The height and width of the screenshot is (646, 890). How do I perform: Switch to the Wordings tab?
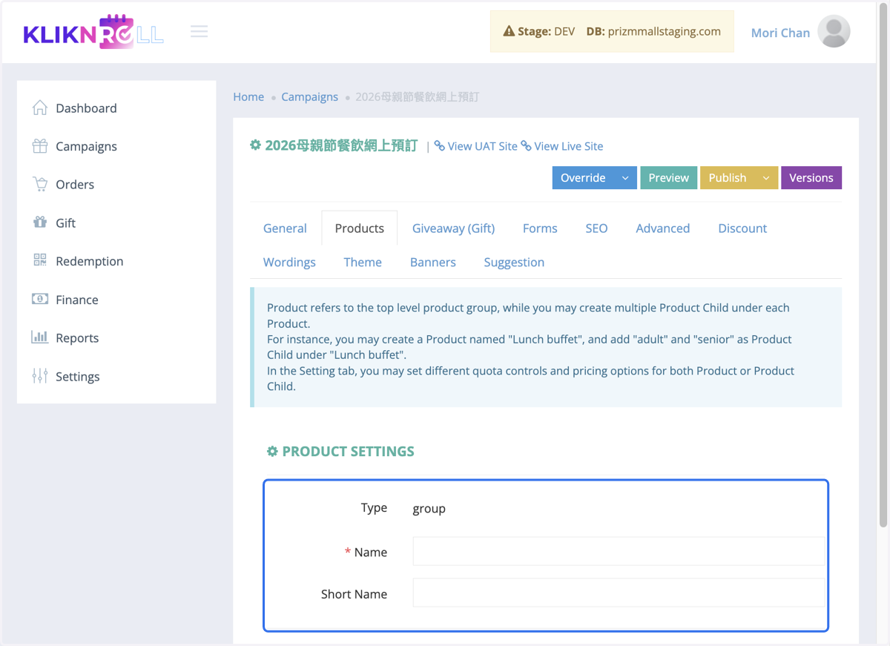pyautogui.click(x=289, y=263)
